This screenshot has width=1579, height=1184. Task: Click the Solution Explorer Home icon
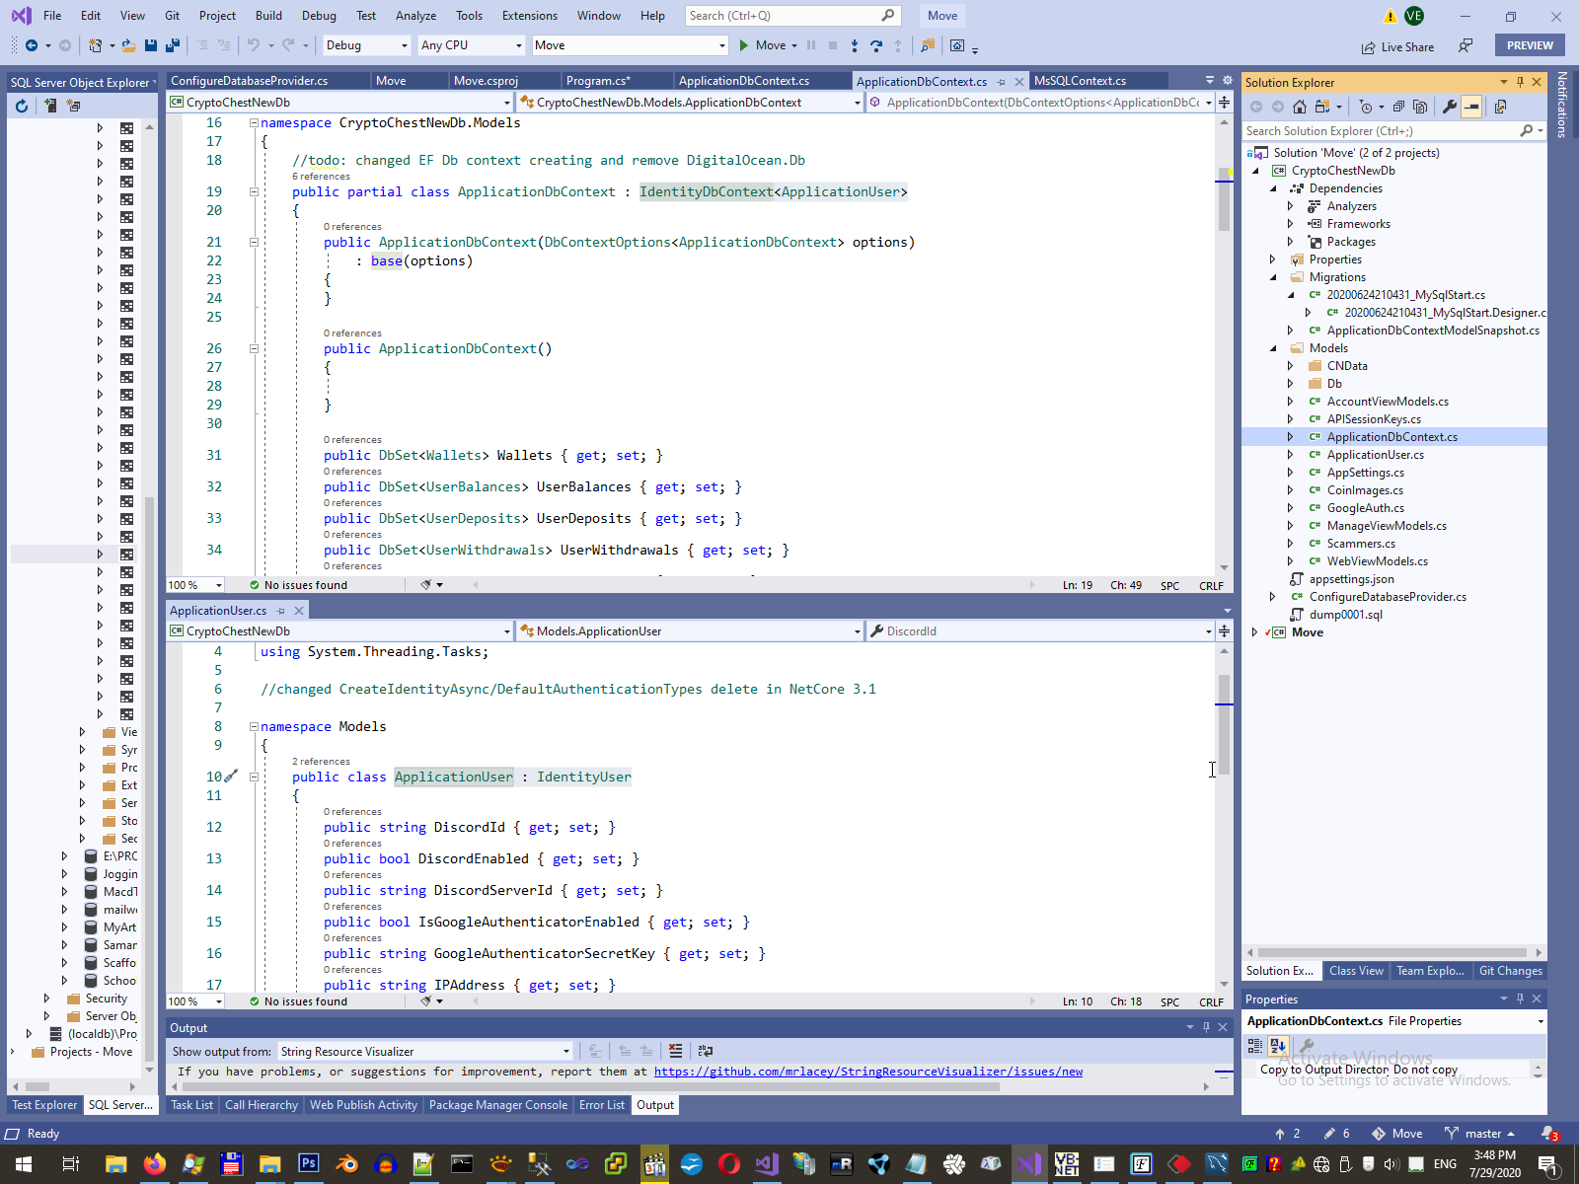click(x=1300, y=107)
